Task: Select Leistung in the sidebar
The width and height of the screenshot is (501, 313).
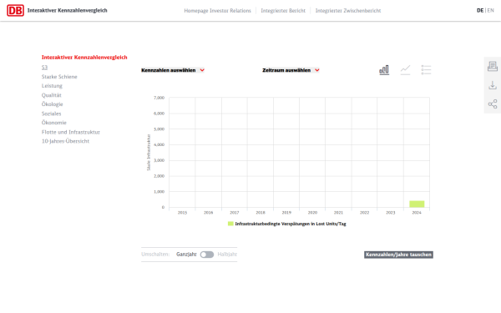Action: (x=52, y=86)
